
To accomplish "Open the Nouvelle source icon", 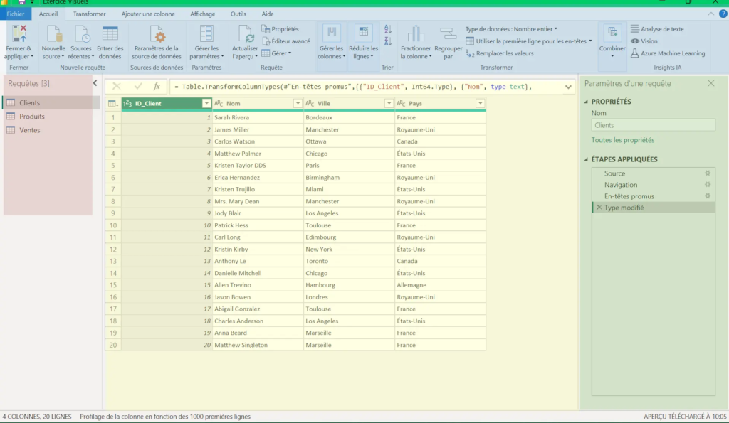I will pyautogui.click(x=53, y=33).
